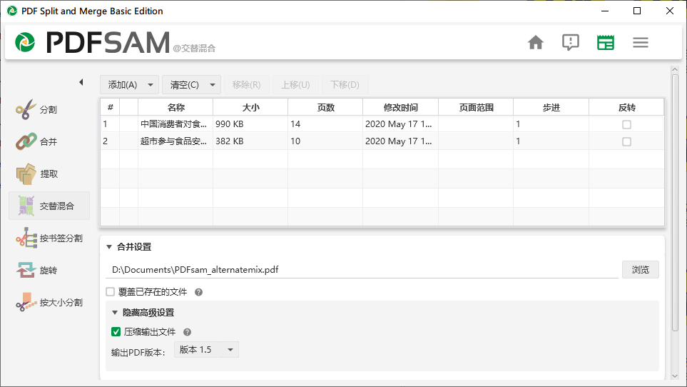Viewport: 687px width, 387px height.
Task: Click 页面范围 cell of the 990 KB row
Action: click(476, 124)
